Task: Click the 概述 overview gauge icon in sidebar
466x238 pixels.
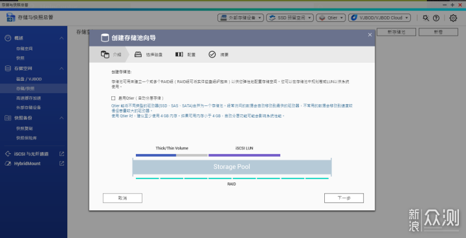Action: point(8,38)
